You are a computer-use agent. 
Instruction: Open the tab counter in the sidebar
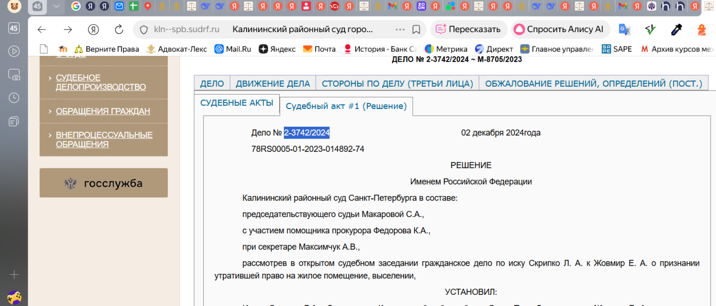(x=14, y=28)
